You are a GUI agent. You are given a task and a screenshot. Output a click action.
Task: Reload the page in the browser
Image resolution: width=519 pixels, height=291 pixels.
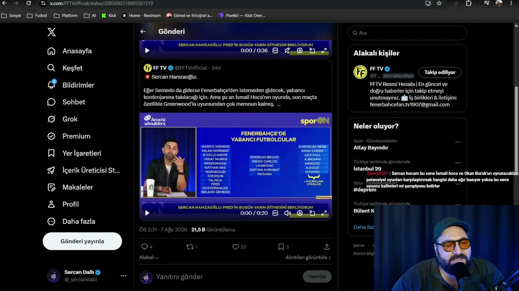[x=28, y=3]
